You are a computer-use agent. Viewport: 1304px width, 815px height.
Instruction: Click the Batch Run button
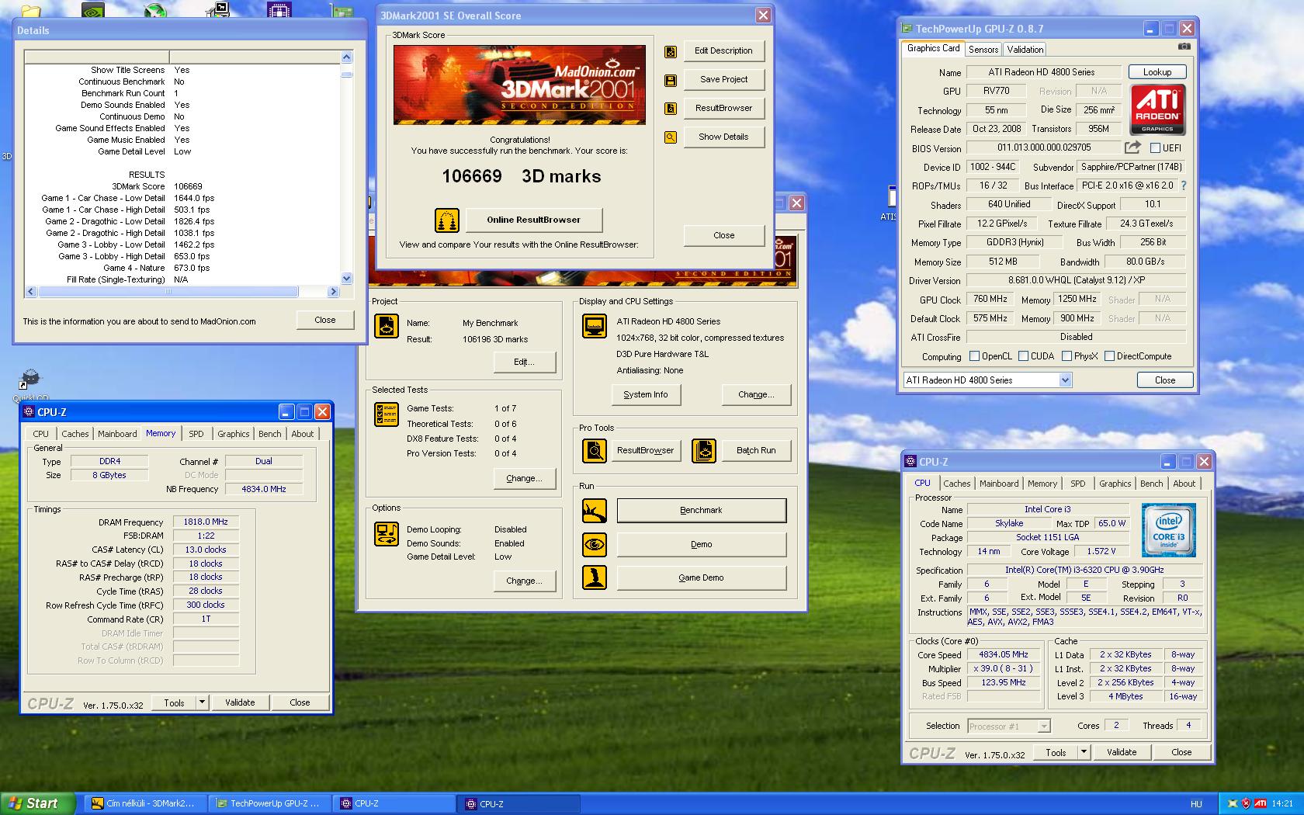tap(756, 450)
